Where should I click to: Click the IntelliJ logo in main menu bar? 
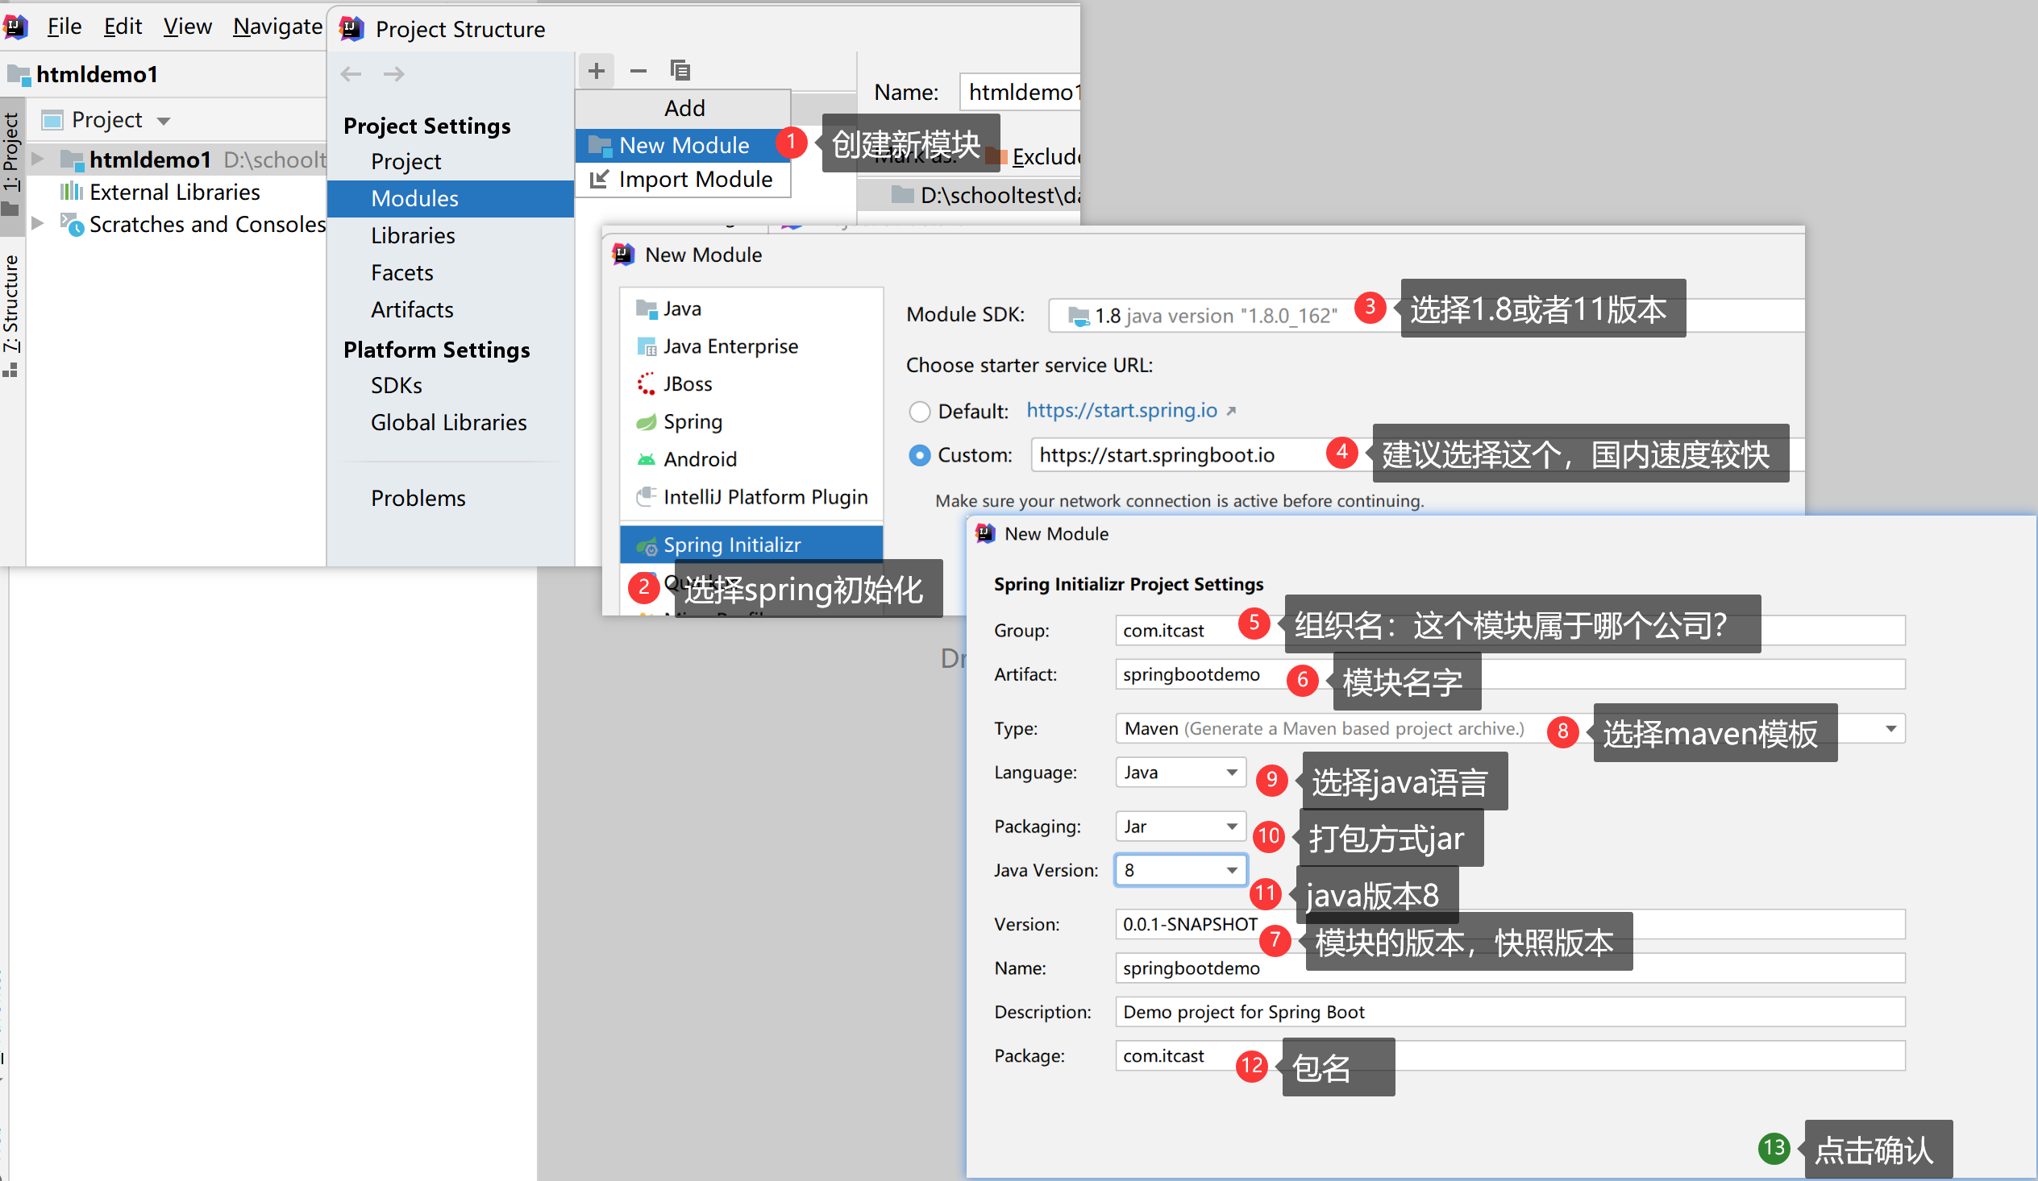(15, 27)
